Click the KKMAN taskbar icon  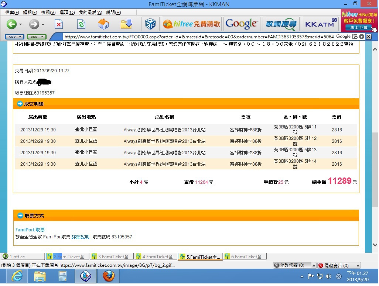click(x=86, y=276)
